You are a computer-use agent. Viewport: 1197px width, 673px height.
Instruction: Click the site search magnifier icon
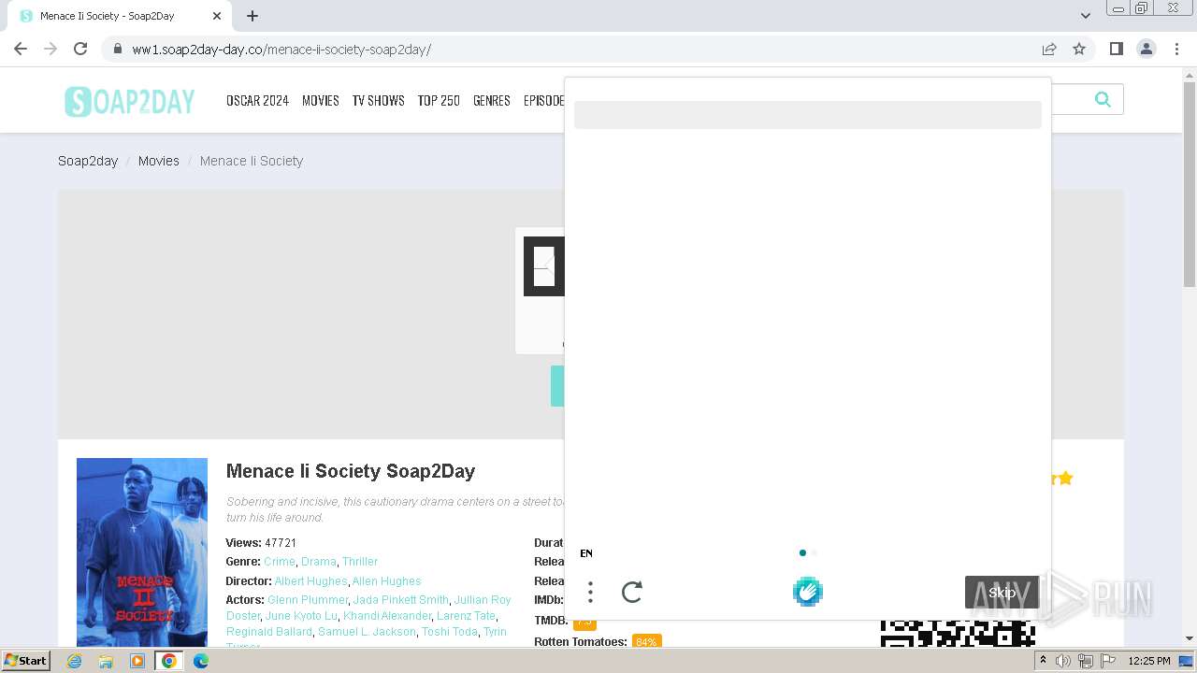[x=1103, y=99]
